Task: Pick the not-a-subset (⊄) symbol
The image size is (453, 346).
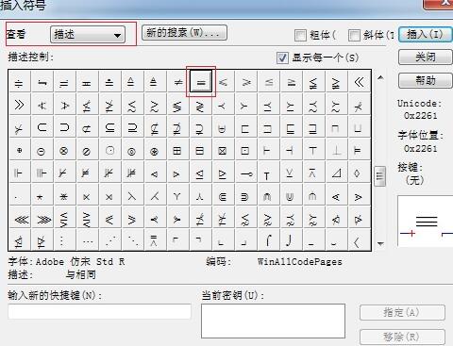Action: click(88, 127)
